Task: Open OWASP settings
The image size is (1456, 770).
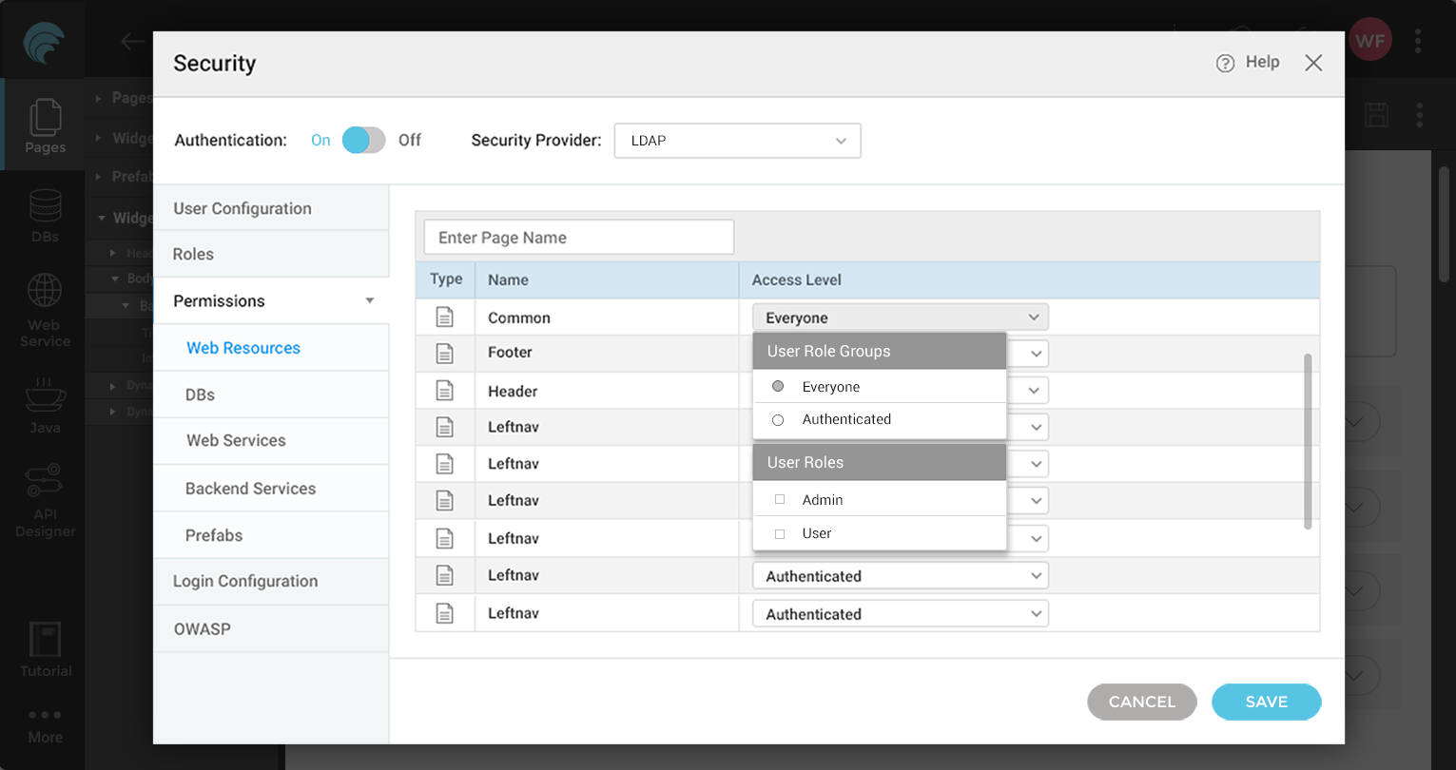Action: pyautogui.click(x=271, y=629)
